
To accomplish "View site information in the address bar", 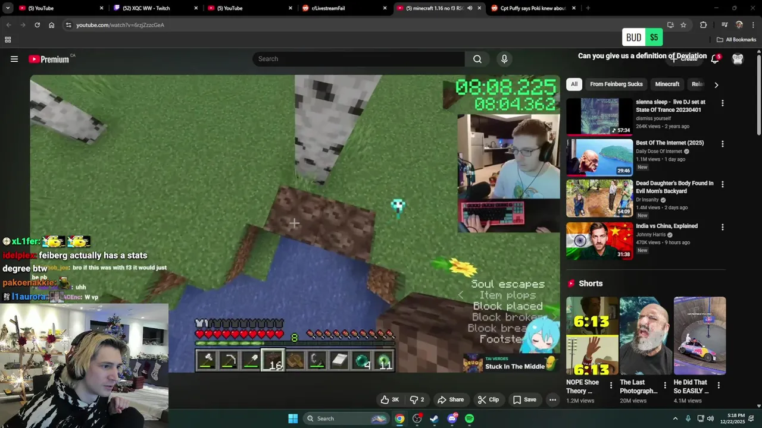I will [x=68, y=25].
